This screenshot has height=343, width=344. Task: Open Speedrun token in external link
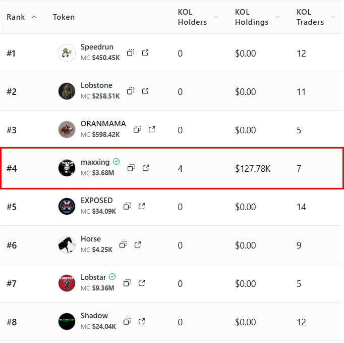[x=145, y=53]
